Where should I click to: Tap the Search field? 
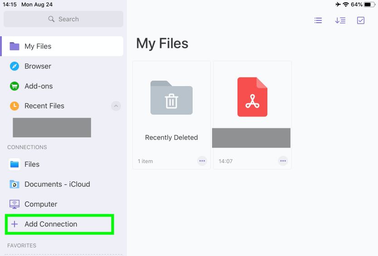(63, 19)
